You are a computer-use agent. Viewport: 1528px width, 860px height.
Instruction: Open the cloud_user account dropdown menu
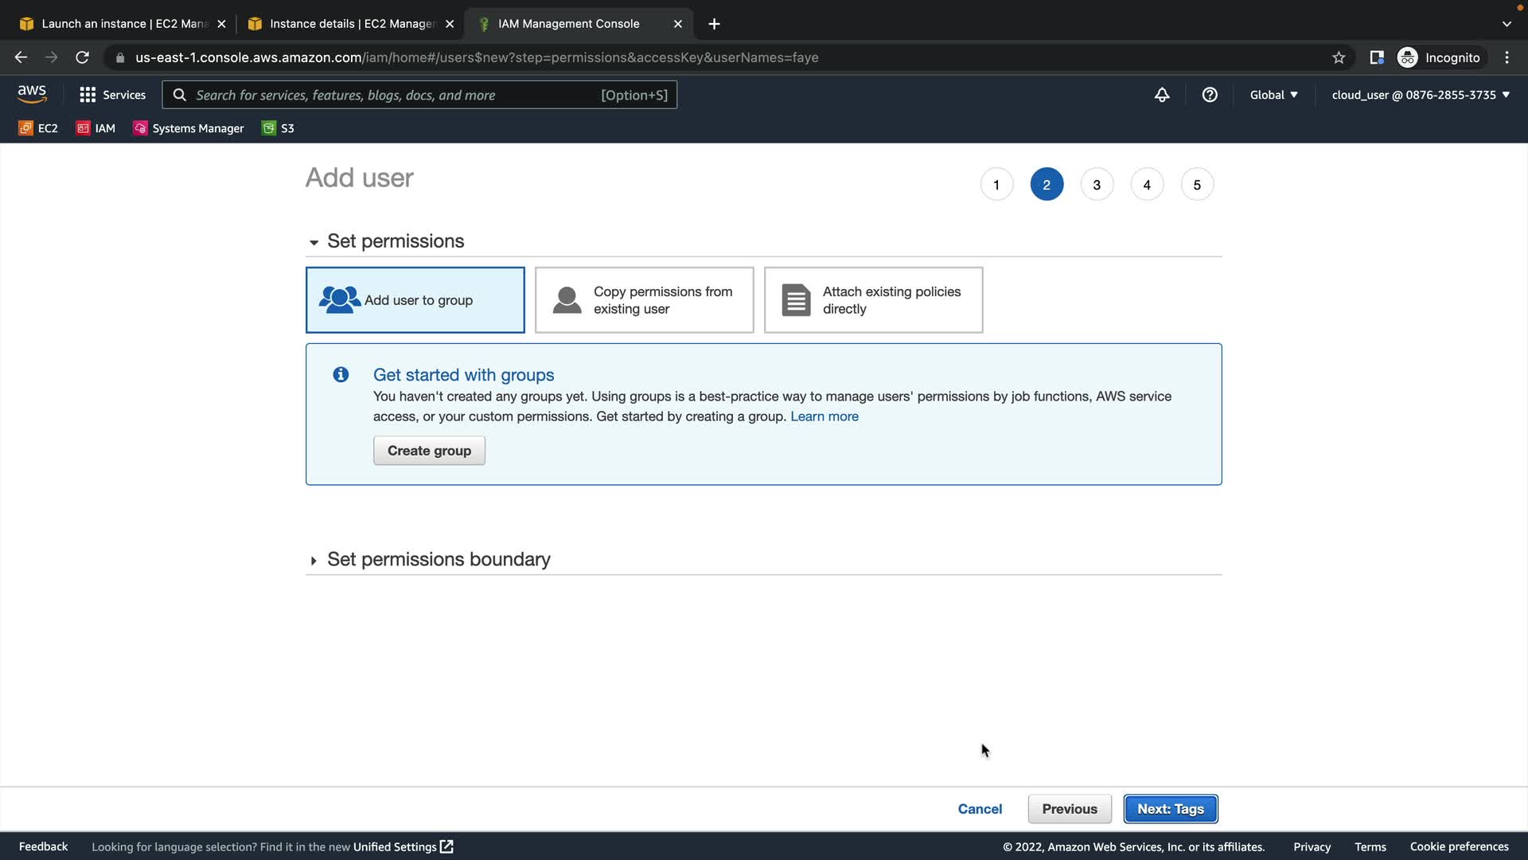(1420, 95)
